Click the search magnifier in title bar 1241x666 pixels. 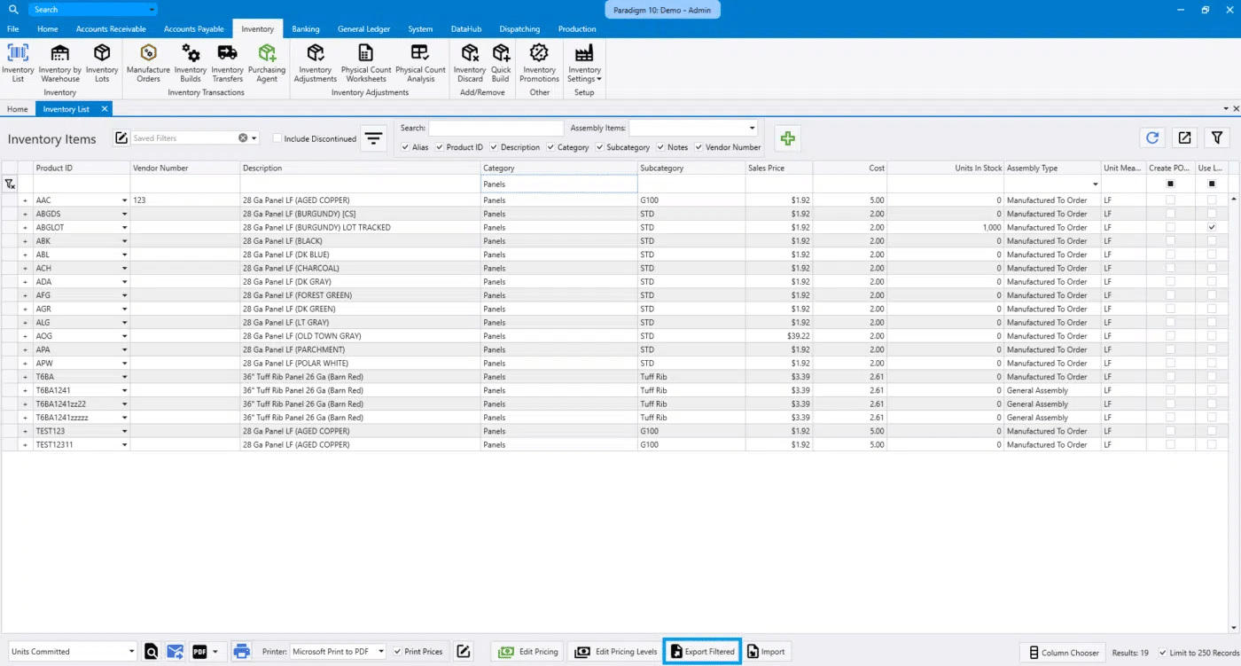click(12, 10)
